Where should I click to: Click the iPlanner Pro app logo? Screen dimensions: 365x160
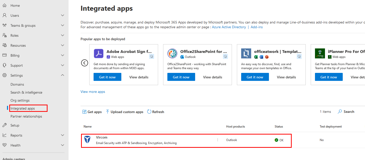(320, 54)
